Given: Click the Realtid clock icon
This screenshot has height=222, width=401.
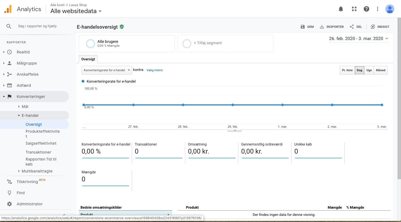Looking at the screenshot, I should click(x=9, y=52).
